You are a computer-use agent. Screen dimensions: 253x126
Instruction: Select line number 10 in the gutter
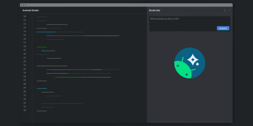(25, 16)
